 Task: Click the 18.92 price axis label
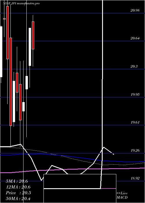click(135, 178)
